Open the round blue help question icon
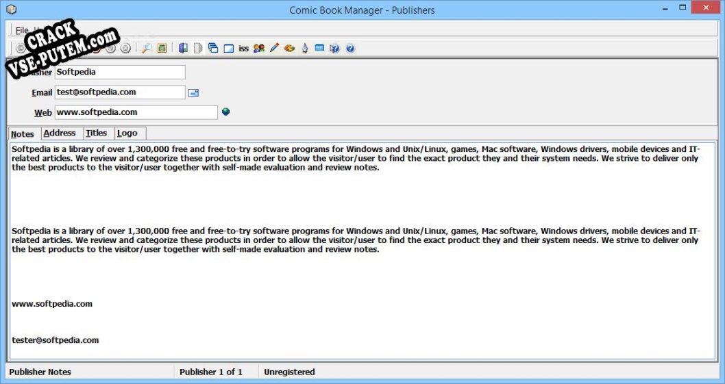The width and height of the screenshot is (725, 384). (350, 48)
